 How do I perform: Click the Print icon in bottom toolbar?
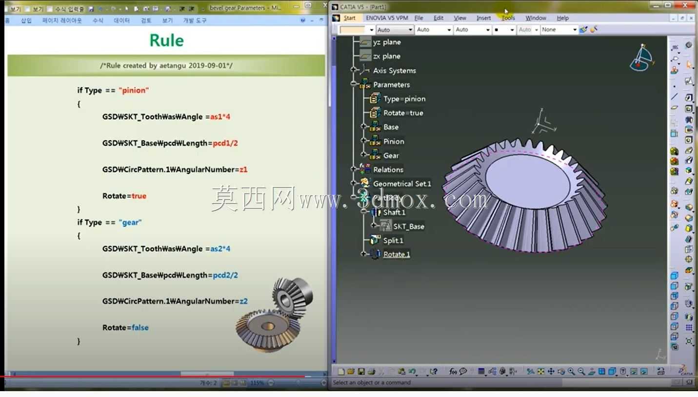tap(371, 372)
